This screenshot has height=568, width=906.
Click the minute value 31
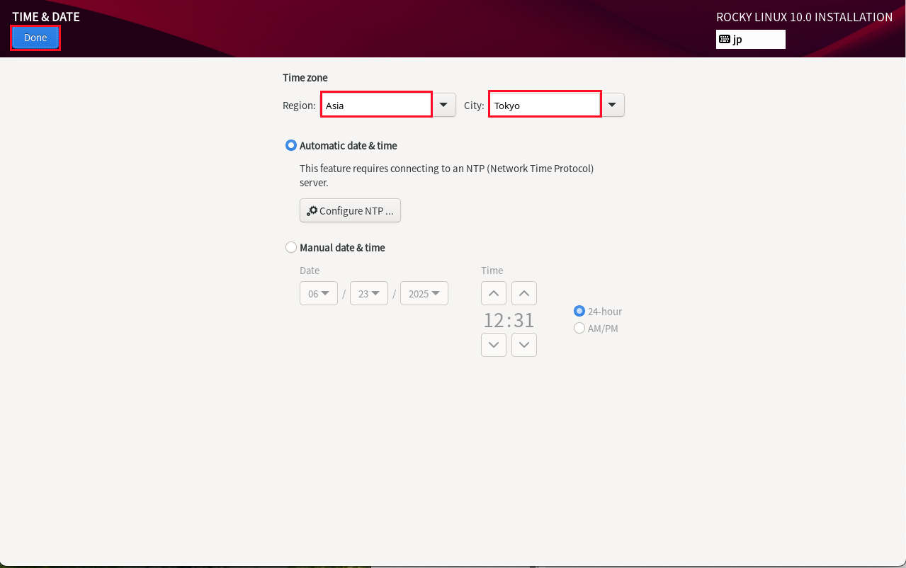coord(524,320)
